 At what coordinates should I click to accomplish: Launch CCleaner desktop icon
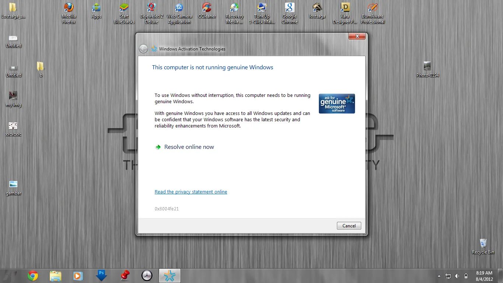point(207,11)
